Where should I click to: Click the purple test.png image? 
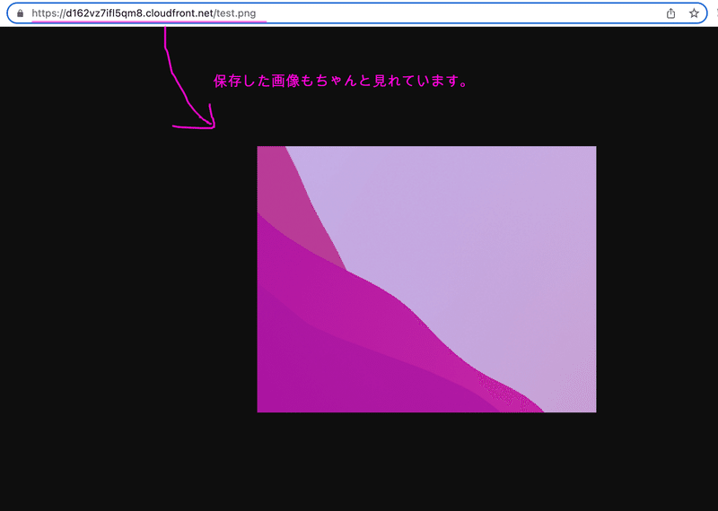pyautogui.click(x=426, y=279)
